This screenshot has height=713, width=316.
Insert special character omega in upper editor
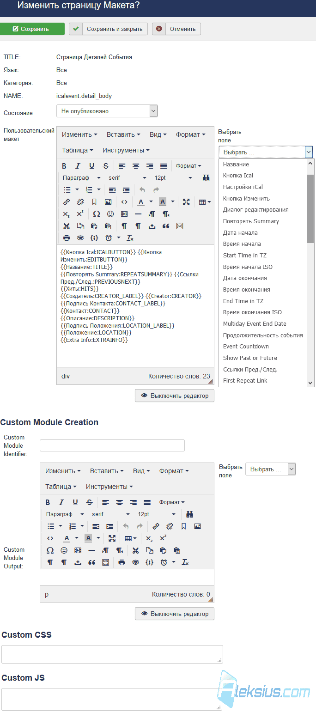pos(96,214)
